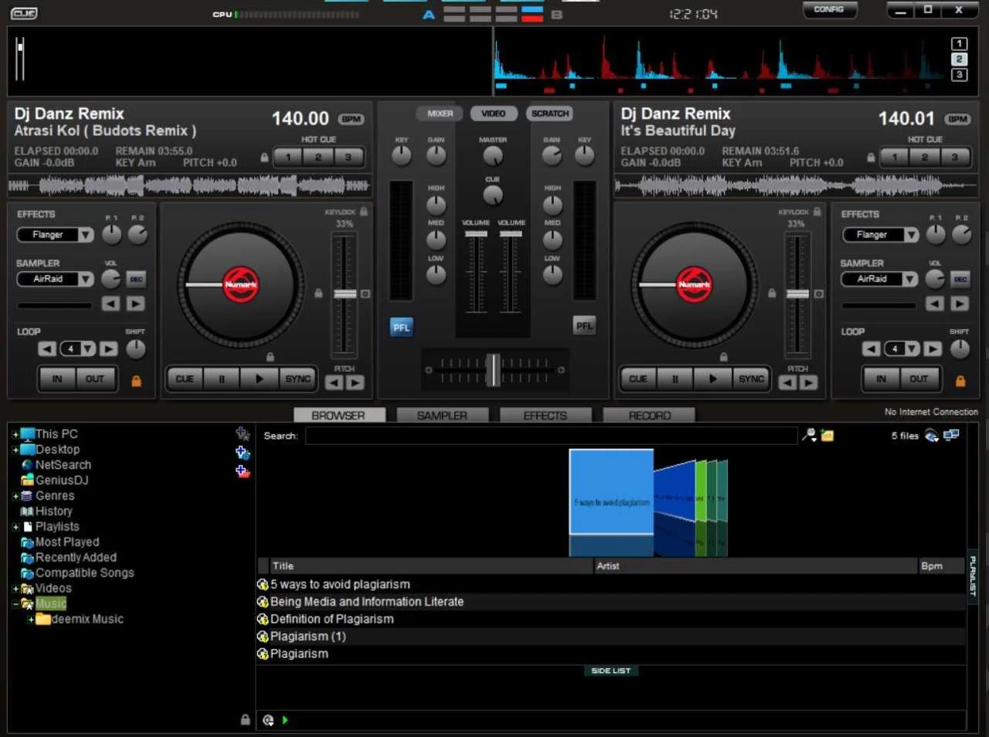
Task: Expand the deemix Music folder
Action: [31, 620]
